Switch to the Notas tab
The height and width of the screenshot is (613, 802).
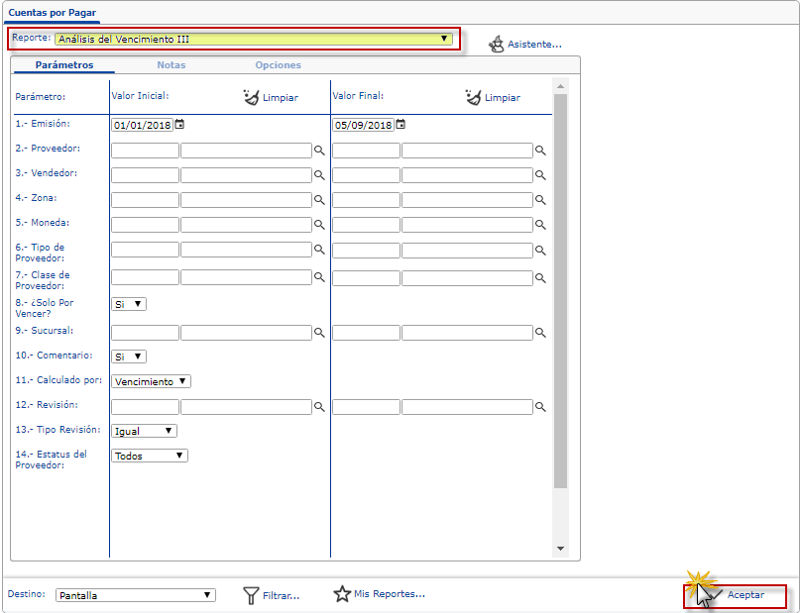(171, 65)
